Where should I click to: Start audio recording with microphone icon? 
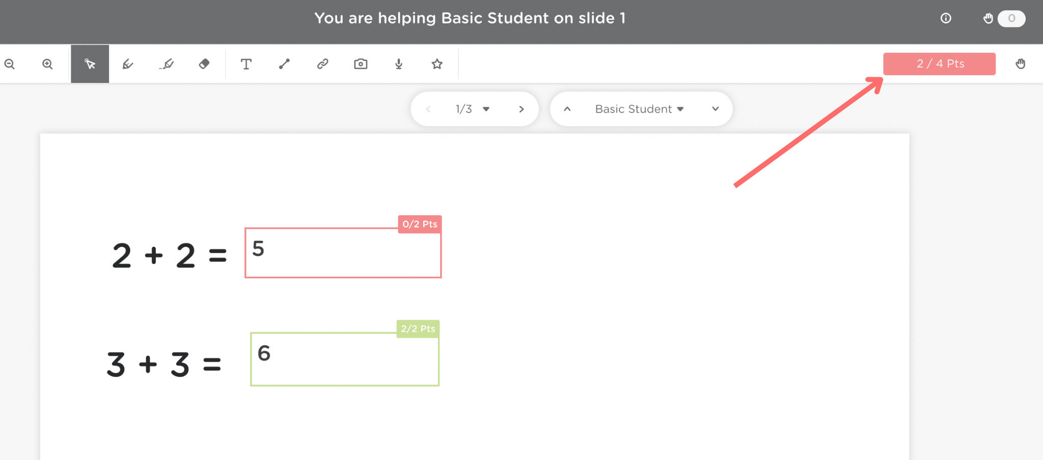click(x=399, y=64)
